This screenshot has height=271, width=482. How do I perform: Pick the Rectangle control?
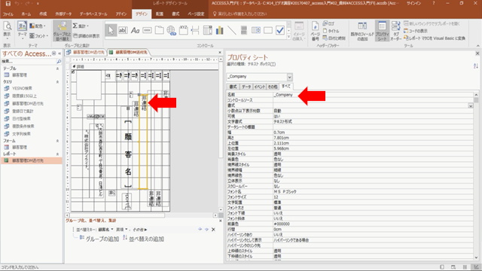(268, 30)
